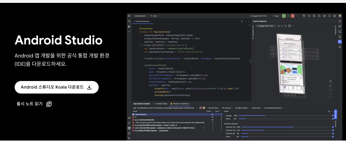Click the Debug bug icon in toolbar
The image size is (346, 145).
288,16
